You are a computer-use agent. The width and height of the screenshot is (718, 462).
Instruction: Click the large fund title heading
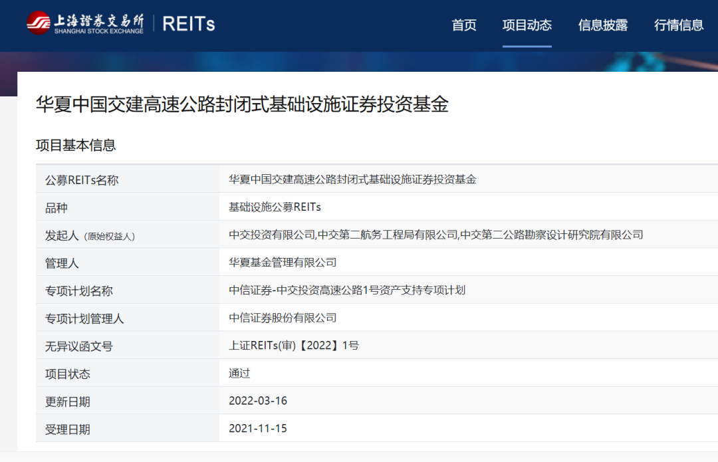(x=242, y=104)
